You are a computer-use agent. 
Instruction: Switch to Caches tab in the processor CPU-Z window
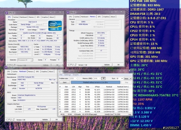(16, 17)
